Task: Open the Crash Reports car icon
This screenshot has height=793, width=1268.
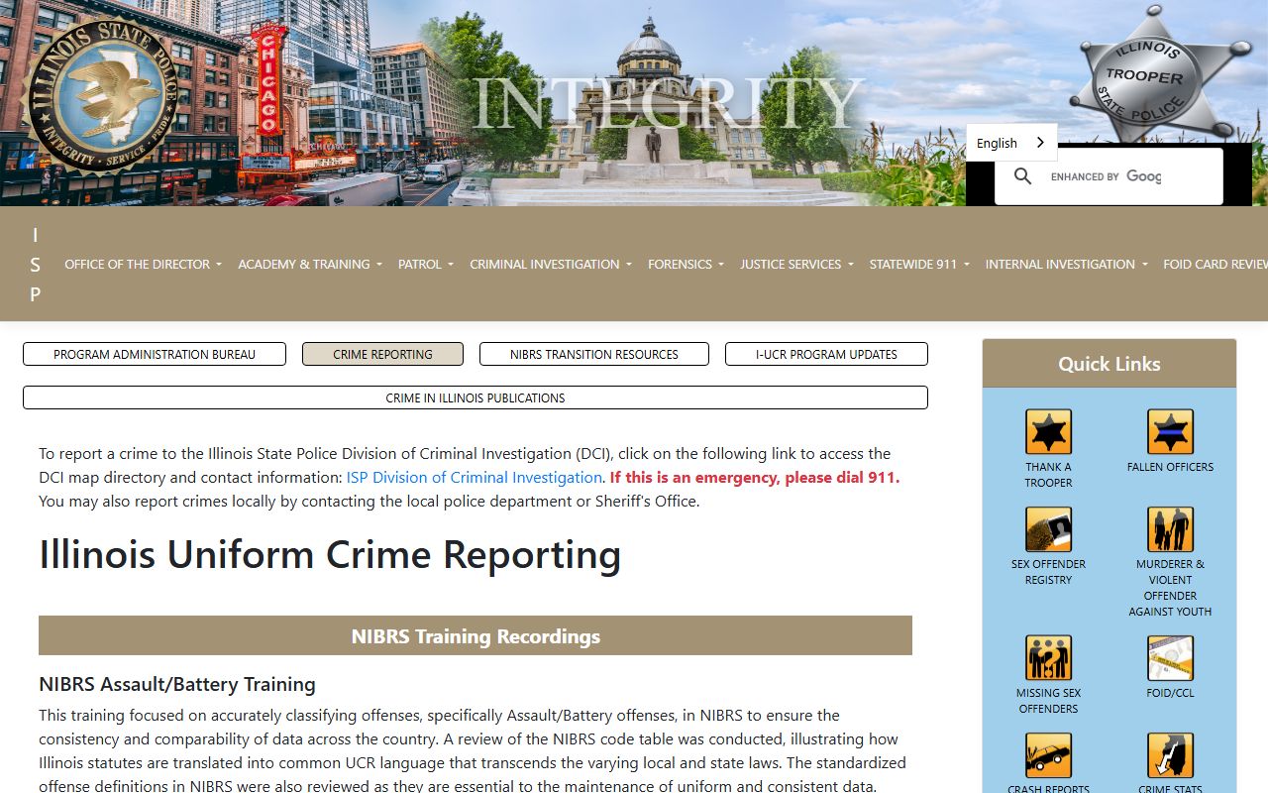Action: coord(1048,755)
